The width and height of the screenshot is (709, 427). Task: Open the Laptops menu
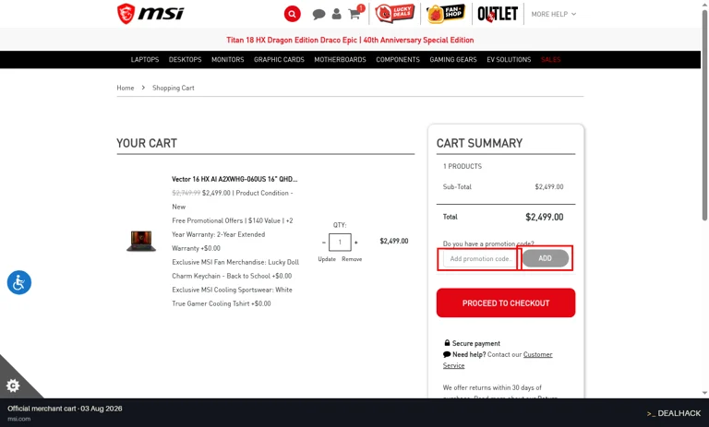[145, 60]
